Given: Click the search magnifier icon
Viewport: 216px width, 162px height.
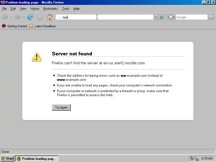Looking at the screenshot, I should tap(211, 17).
